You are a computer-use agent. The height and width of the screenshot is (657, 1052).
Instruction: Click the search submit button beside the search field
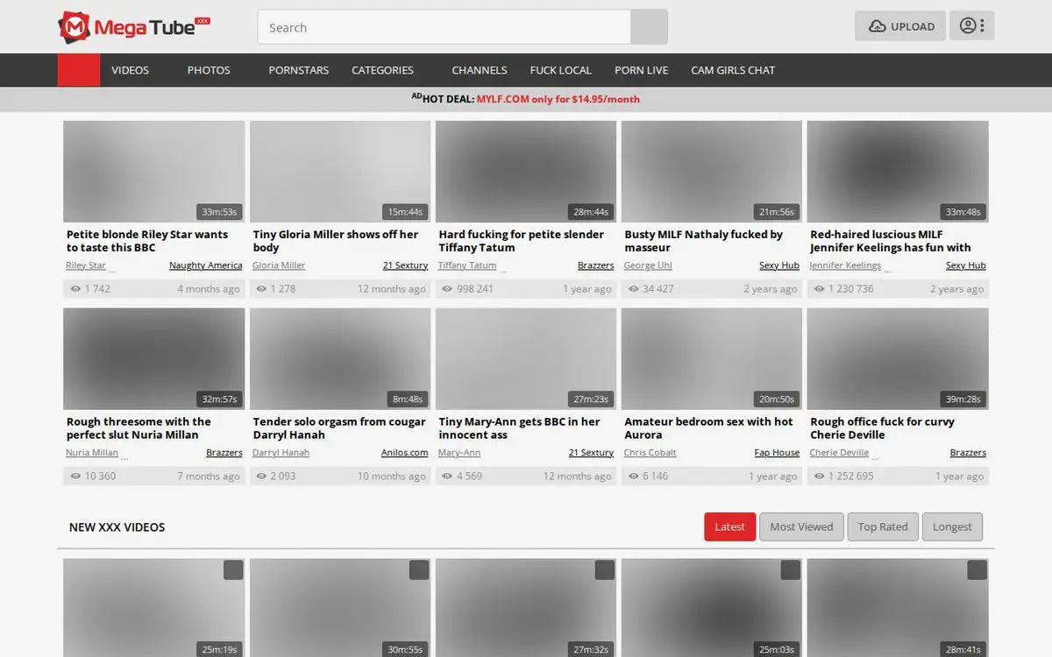pos(650,27)
